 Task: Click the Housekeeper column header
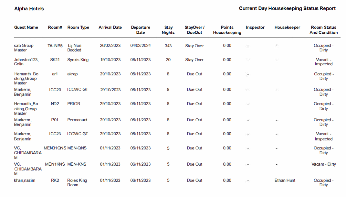click(287, 27)
